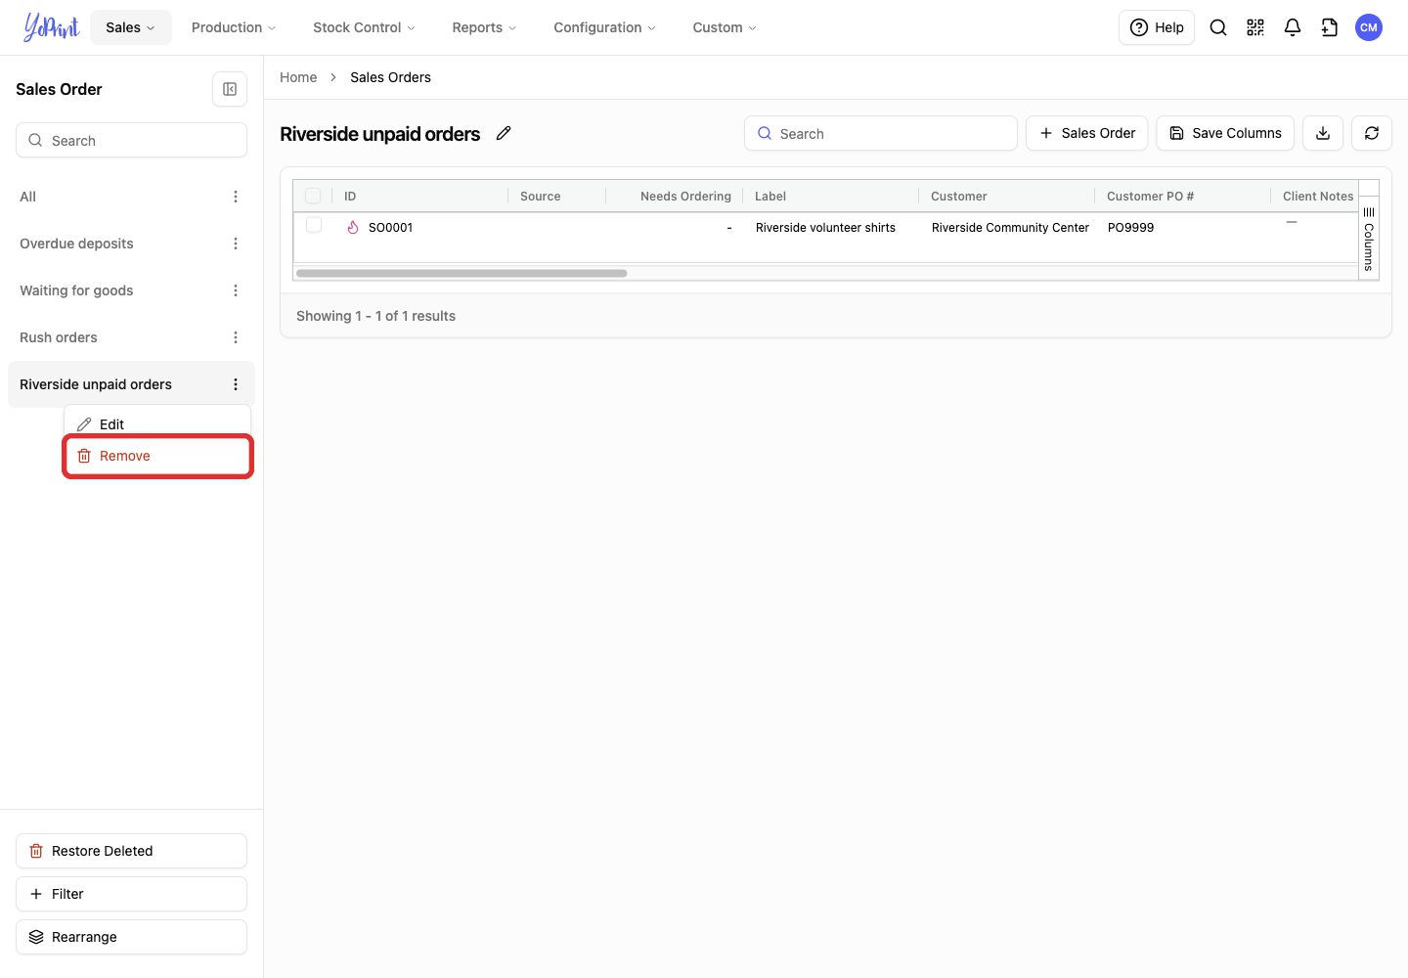
Task: Open options menu for Rush orders
Action: (236, 337)
